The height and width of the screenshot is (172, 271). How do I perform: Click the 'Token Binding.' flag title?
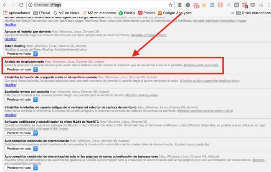click(15, 46)
